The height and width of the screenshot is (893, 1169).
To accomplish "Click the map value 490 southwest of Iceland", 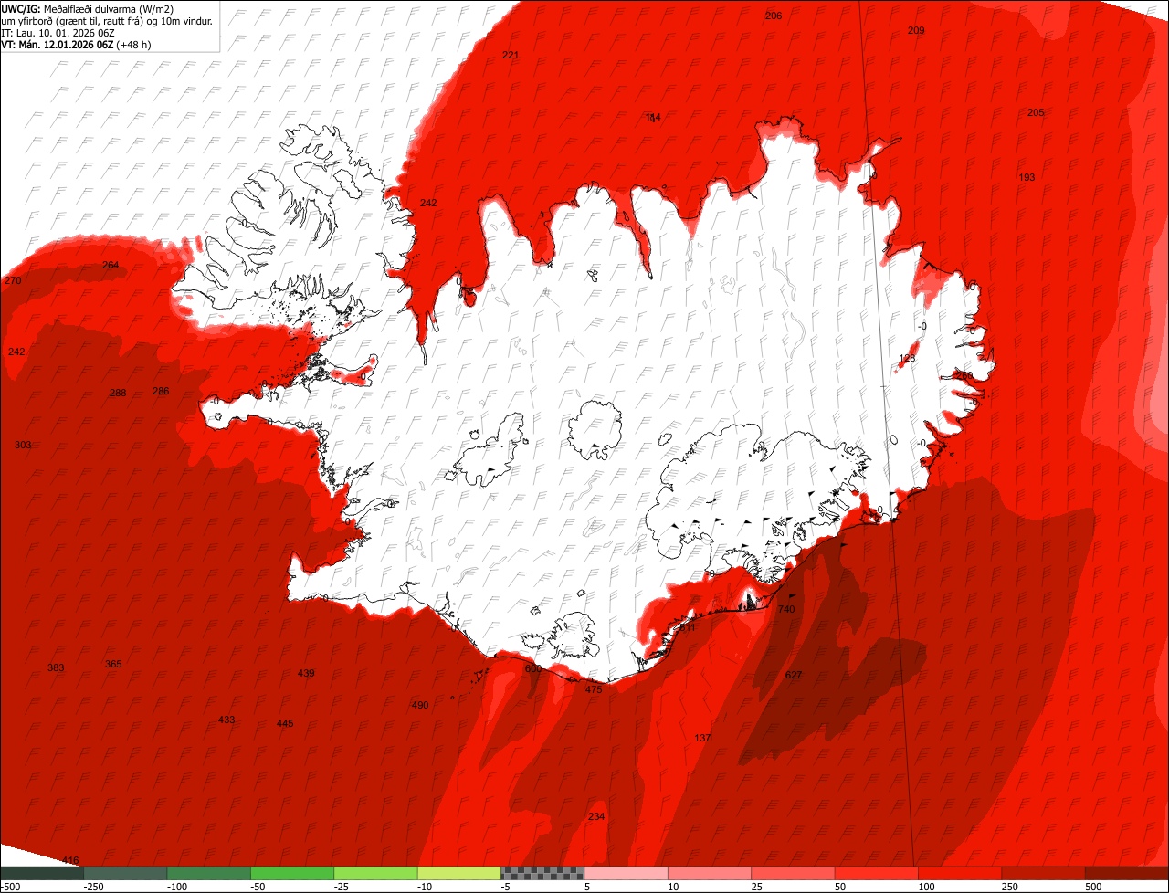I will (x=420, y=705).
